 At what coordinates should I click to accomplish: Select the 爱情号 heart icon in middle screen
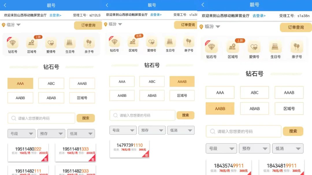pos(152,42)
